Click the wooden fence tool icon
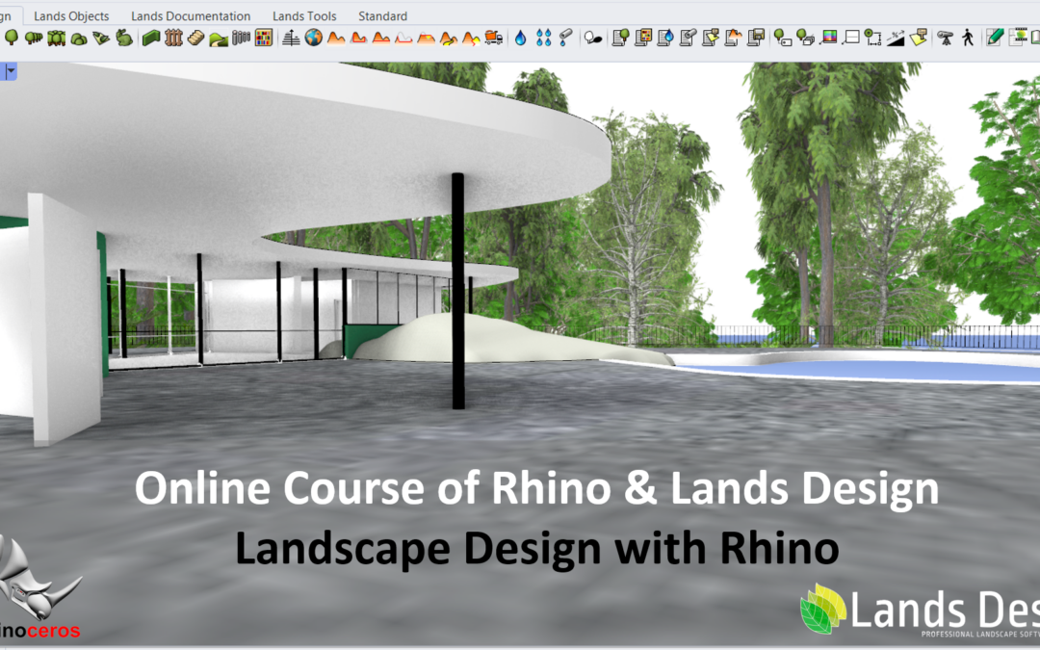 [x=173, y=38]
